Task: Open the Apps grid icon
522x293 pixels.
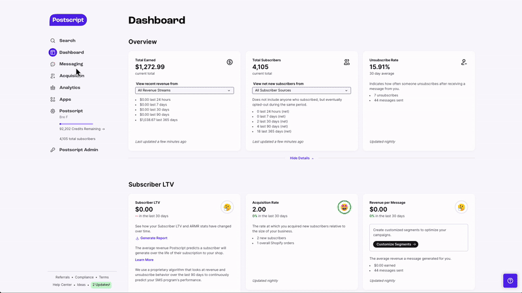Action: [x=53, y=100]
